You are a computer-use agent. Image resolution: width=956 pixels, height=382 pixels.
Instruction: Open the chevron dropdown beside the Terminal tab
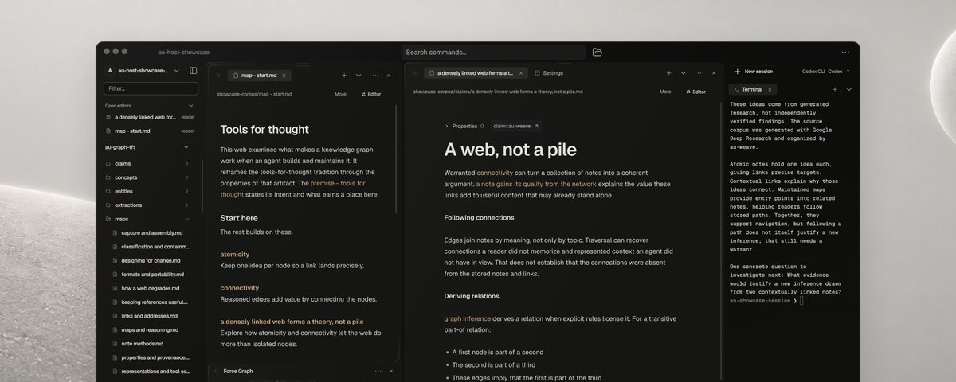coord(848,89)
